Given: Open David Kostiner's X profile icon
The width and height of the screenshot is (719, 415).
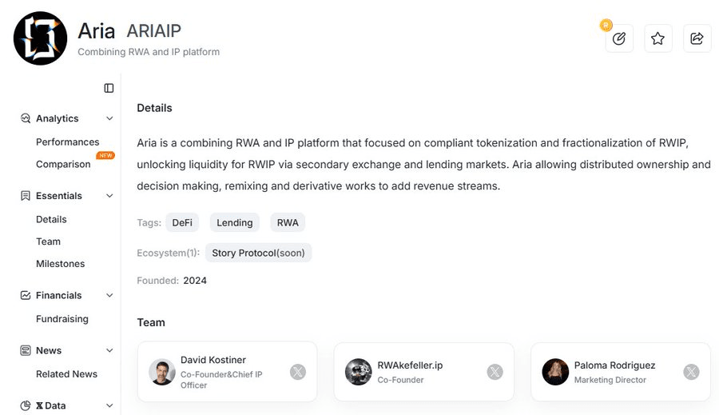Looking at the screenshot, I should pyautogui.click(x=298, y=372).
